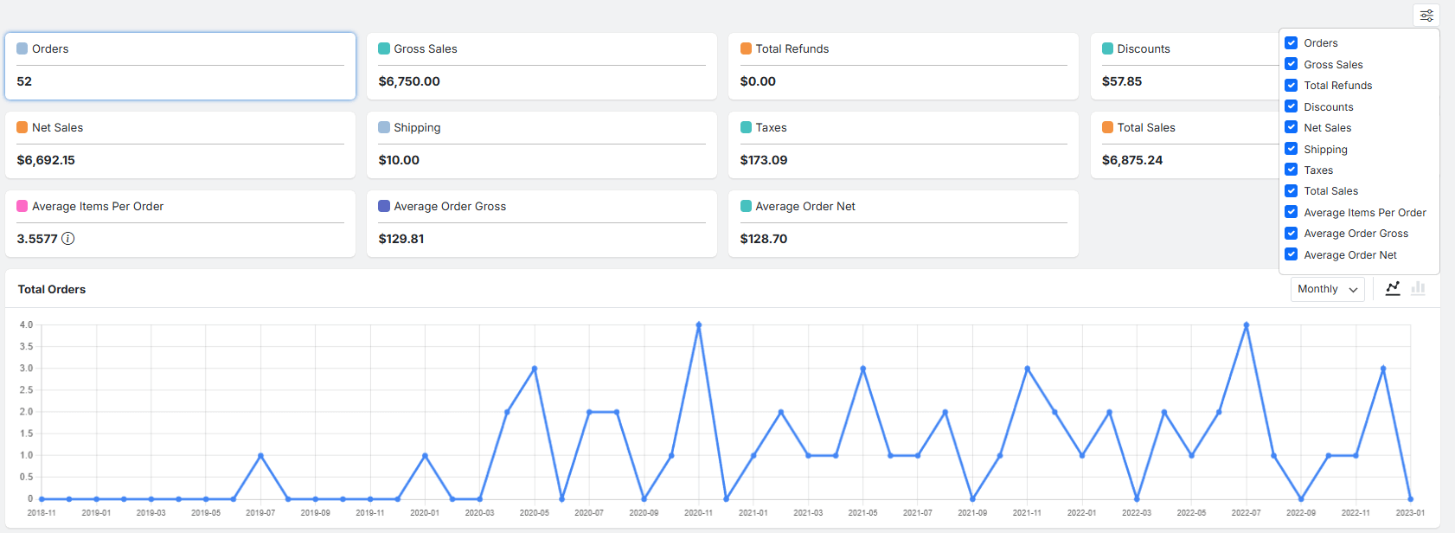
Task: Toggle the Gross Sales checkbox
Action: [1291, 64]
